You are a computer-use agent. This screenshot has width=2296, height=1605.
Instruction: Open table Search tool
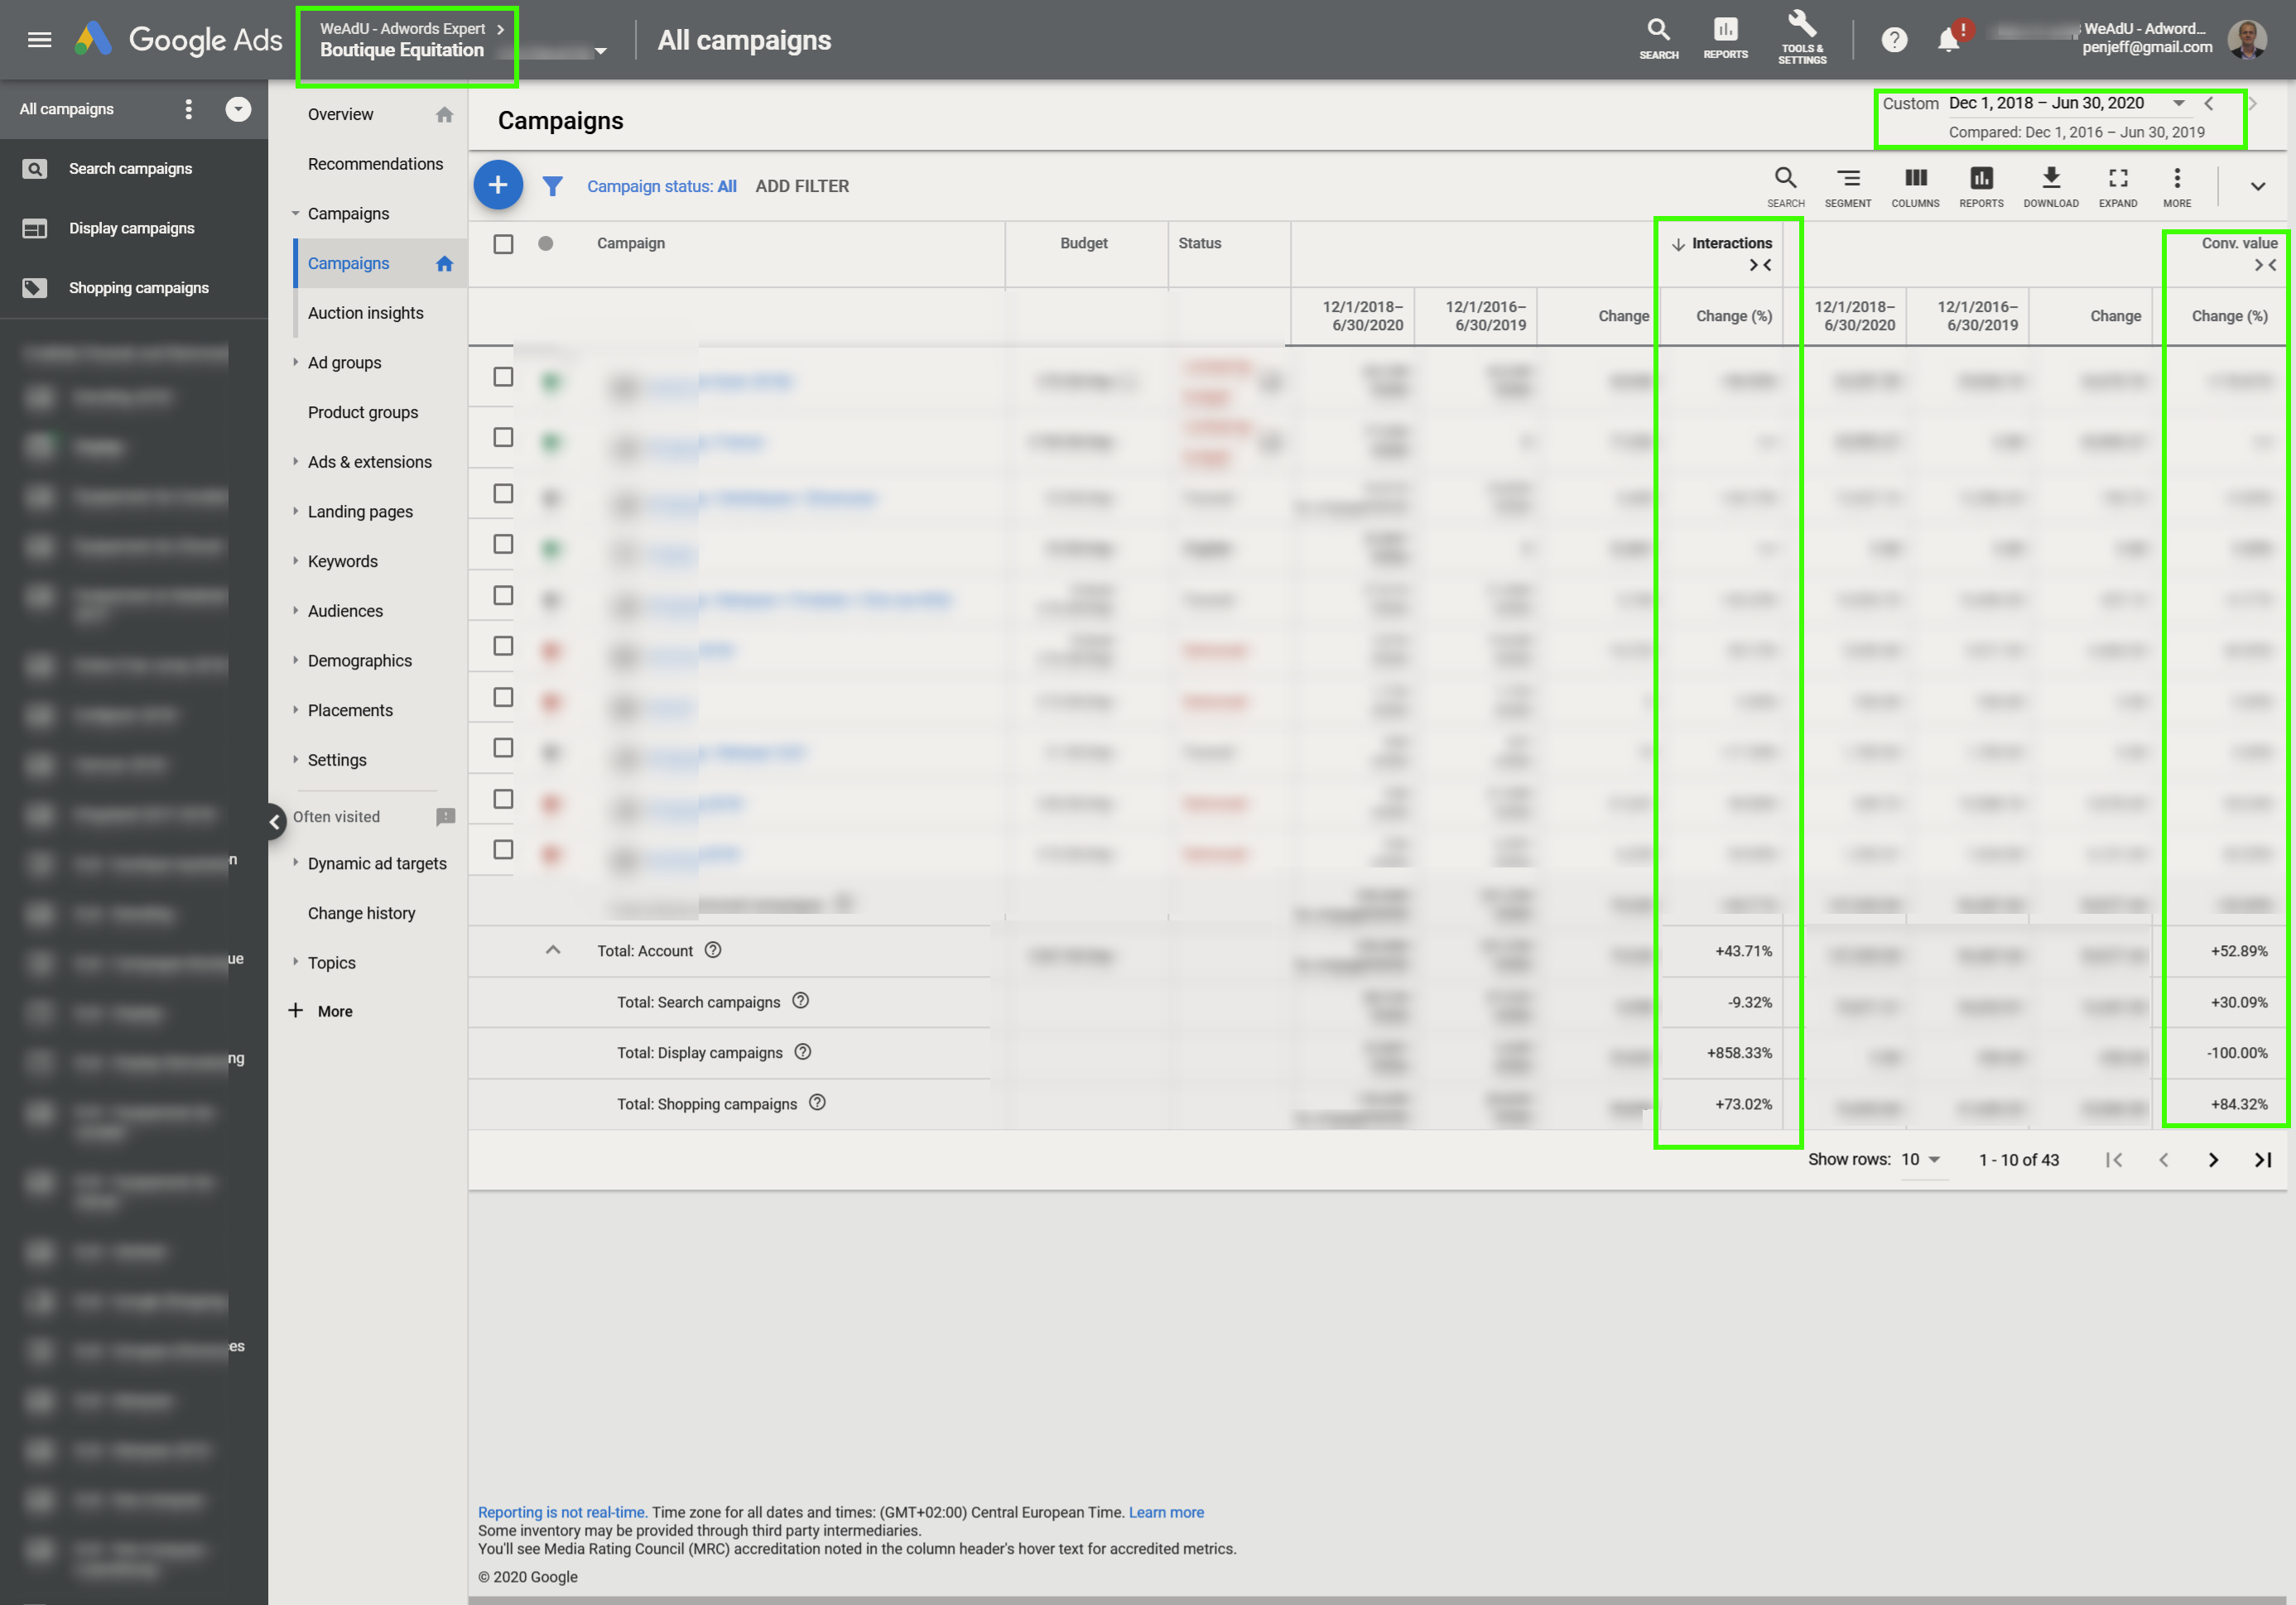(1785, 186)
